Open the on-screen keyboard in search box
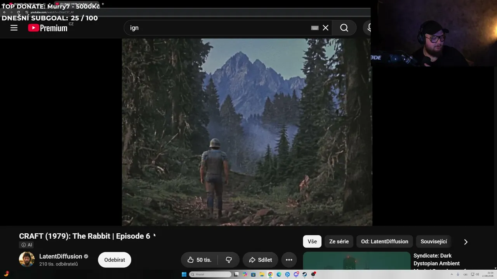The width and height of the screenshot is (497, 279). click(315, 28)
